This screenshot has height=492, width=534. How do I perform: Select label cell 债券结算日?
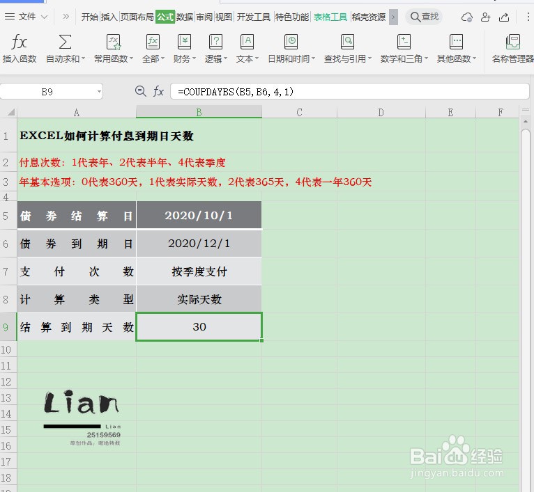[77, 215]
